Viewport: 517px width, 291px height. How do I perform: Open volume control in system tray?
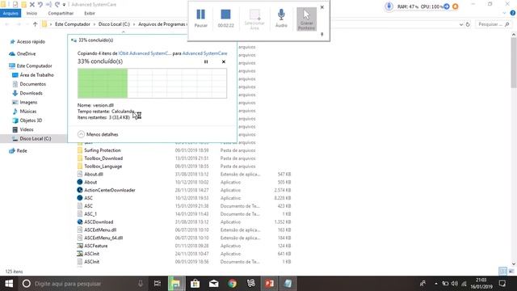[454, 284]
